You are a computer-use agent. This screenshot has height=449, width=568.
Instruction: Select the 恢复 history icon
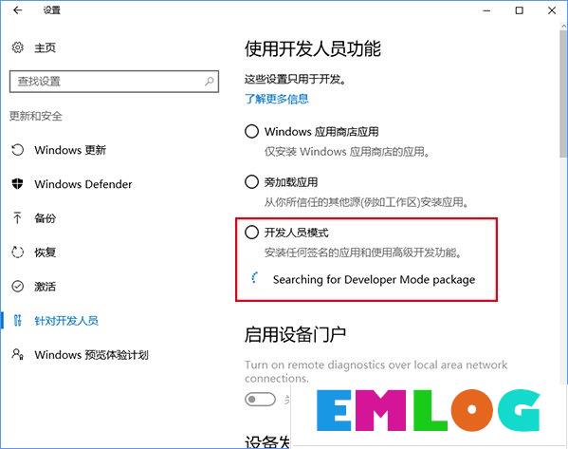[x=17, y=253]
